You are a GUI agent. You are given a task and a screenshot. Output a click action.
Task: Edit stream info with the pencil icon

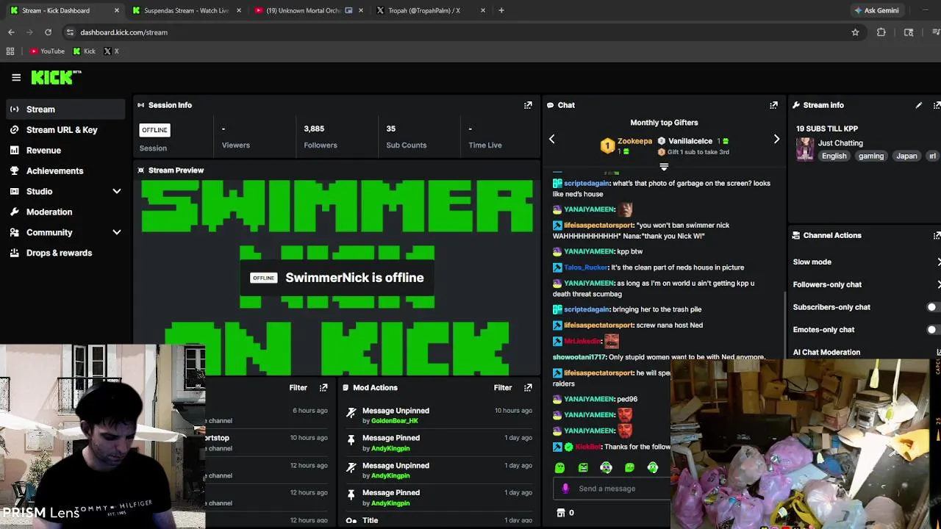pos(919,105)
